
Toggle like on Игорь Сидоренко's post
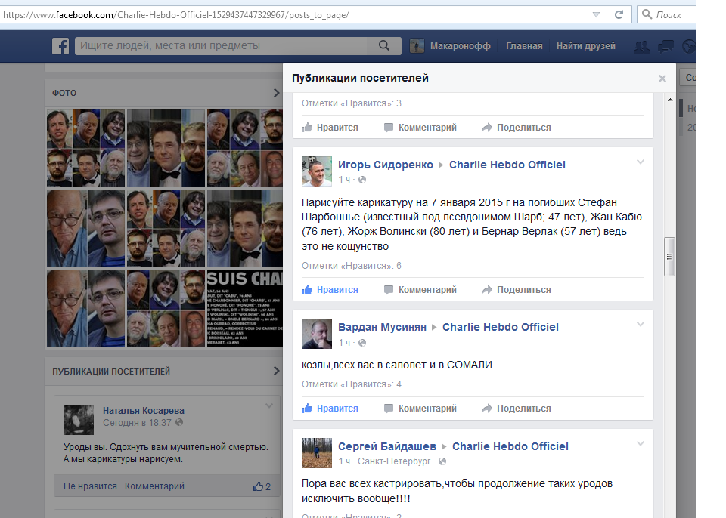(330, 290)
